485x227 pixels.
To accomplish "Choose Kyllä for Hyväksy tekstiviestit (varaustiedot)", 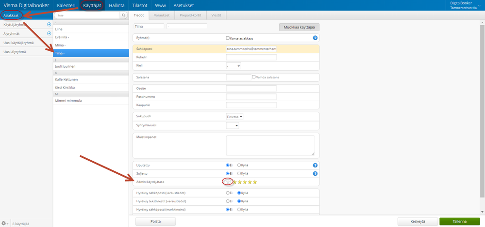I will coord(239,201).
